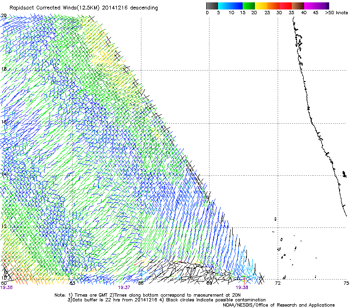Click the '75' longitude label on bottom axis
This screenshot has height=308, width=350.
(x=346, y=283)
